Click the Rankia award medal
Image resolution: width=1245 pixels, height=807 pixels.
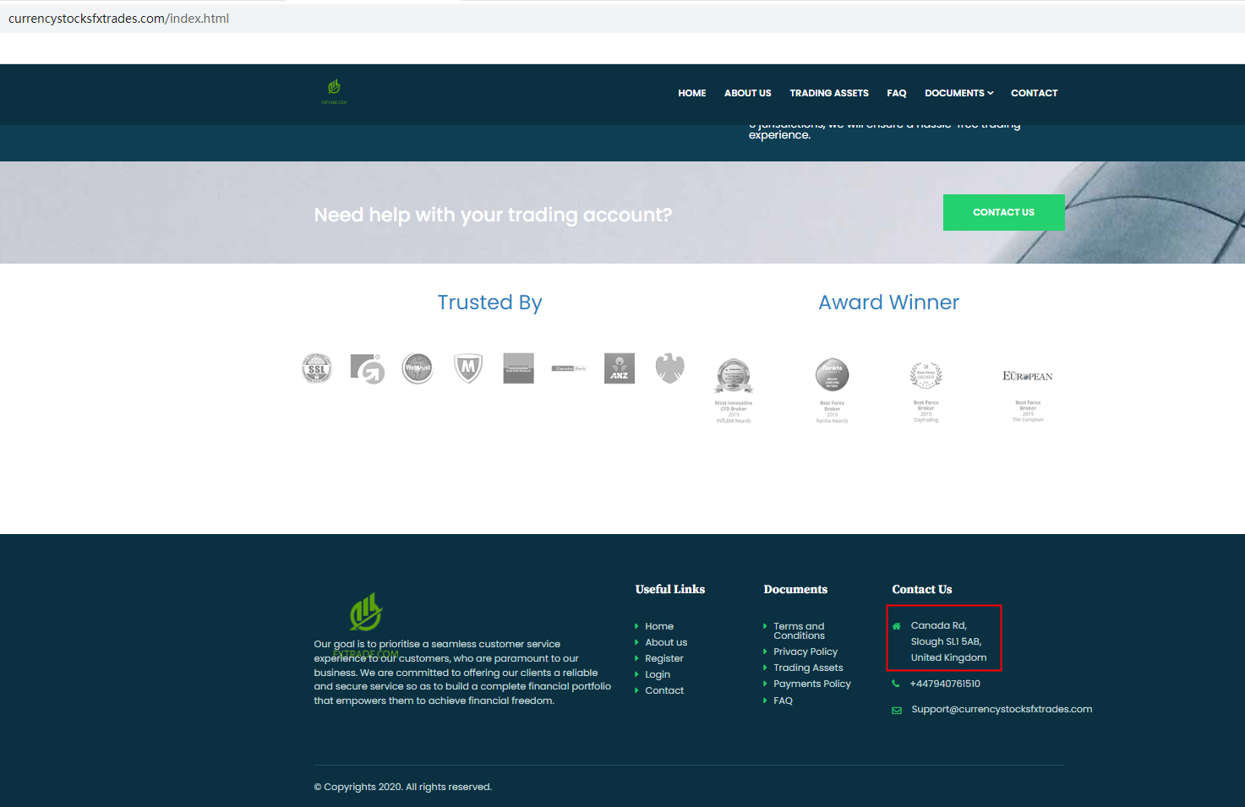(833, 390)
